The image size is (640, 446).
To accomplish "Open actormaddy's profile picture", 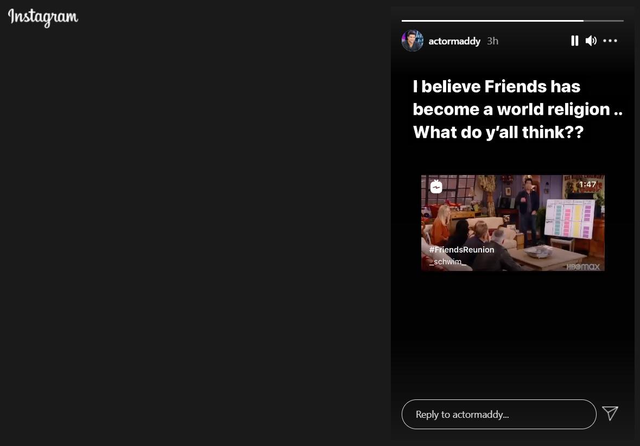I will (x=412, y=41).
